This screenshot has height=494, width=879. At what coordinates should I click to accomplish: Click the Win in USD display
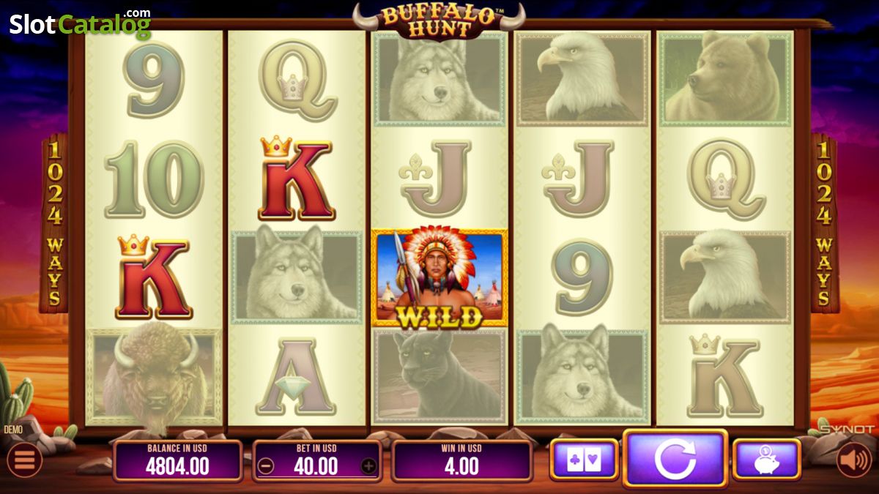(x=462, y=461)
